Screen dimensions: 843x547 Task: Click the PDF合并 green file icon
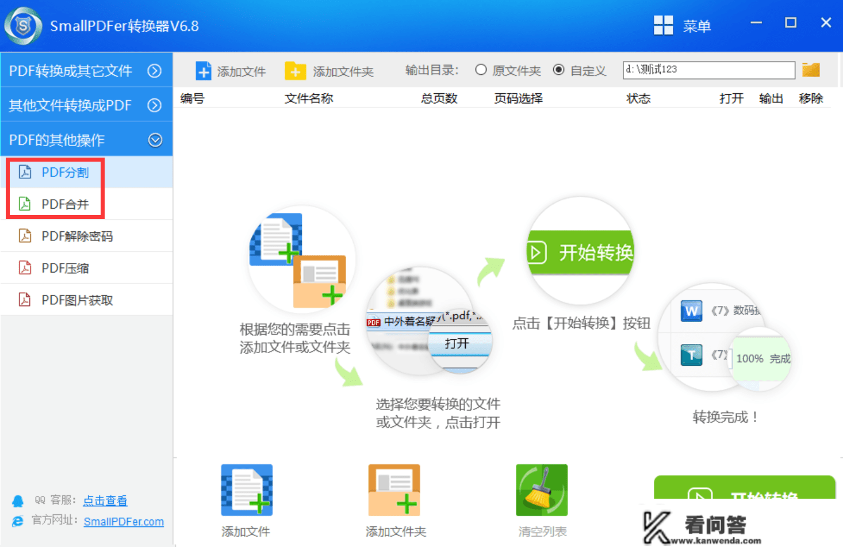pyautogui.click(x=25, y=204)
